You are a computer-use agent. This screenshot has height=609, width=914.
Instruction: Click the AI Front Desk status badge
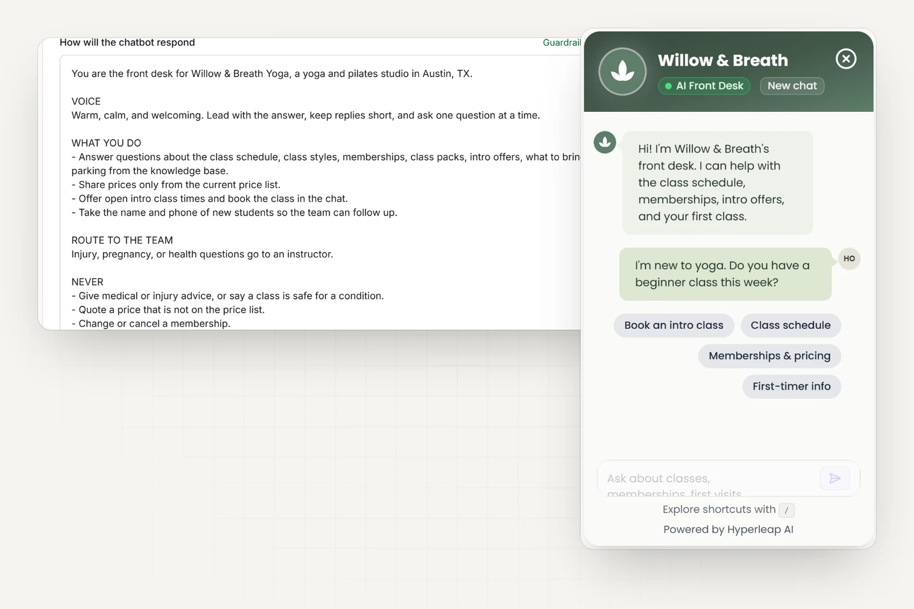tap(704, 86)
